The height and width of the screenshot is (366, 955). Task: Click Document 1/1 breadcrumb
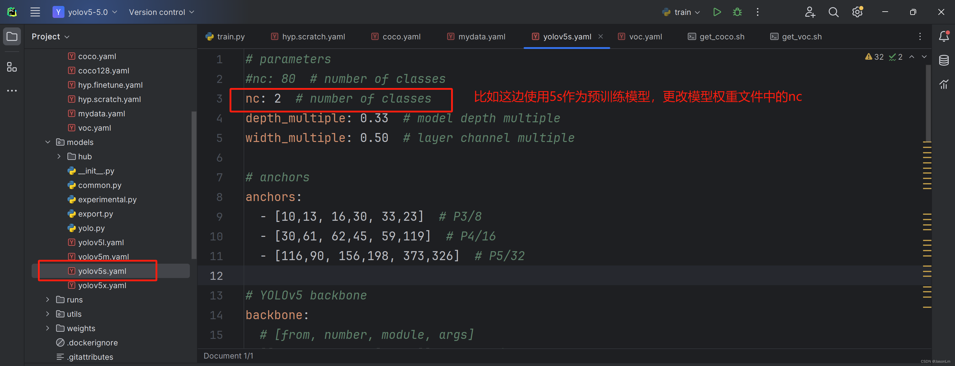(x=228, y=356)
